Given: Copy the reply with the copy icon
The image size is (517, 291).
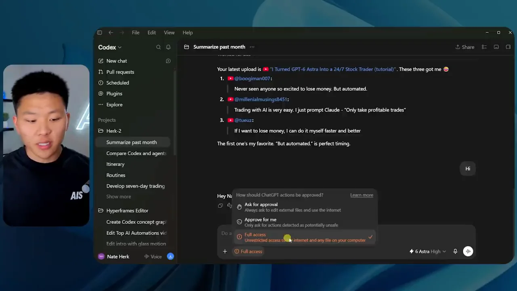Looking at the screenshot, I should [220, 206].
